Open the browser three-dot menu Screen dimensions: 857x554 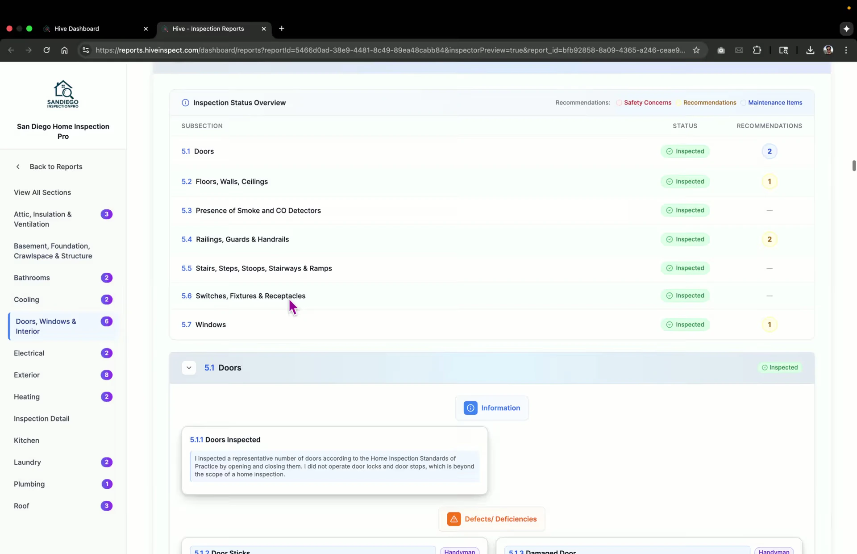click(x=846, y=50)
